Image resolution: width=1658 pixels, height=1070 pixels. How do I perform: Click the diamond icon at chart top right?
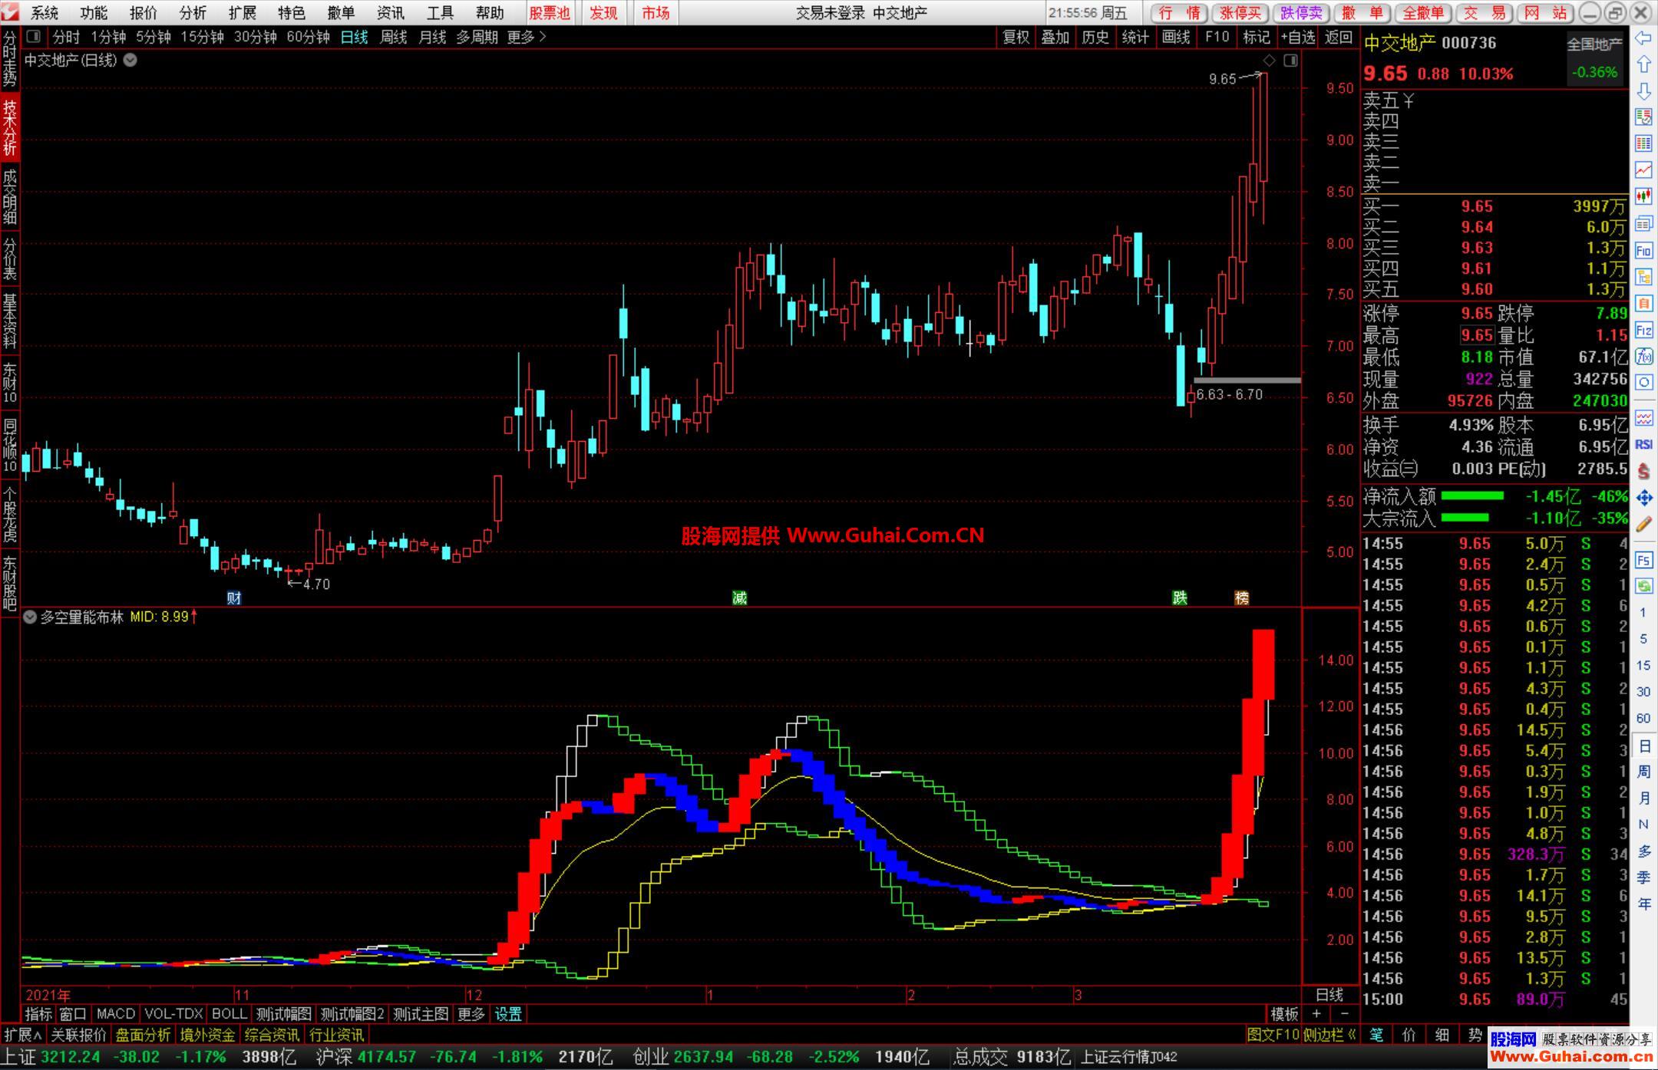tap(1269, 61)
